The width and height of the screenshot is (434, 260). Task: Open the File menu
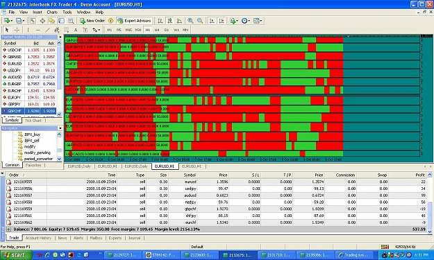tap(12, 12)
